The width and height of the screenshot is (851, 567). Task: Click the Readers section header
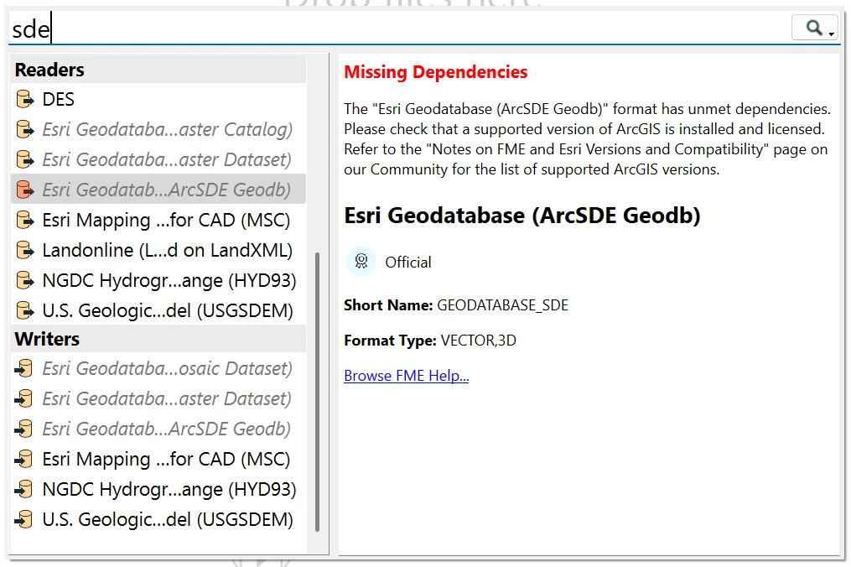158,70
